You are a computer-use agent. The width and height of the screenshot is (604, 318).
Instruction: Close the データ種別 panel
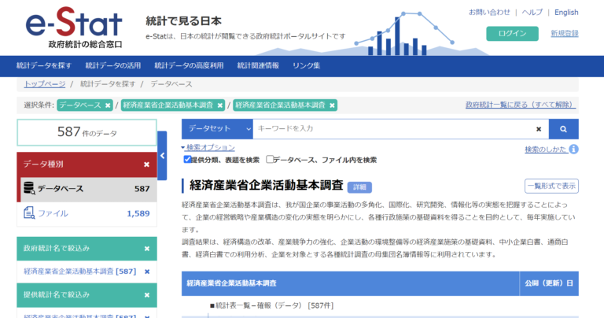click(x=146, y=165)
